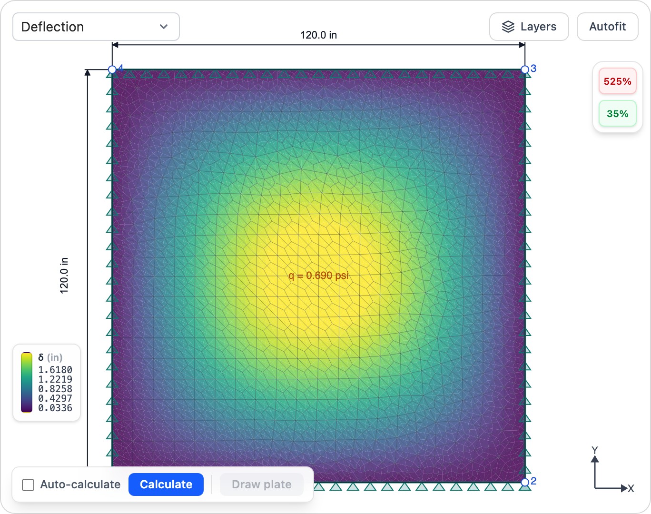Viewport: 651px width, 514px height.
Task: Click the disabled Draw plate button
Action: tap(262, 484)
